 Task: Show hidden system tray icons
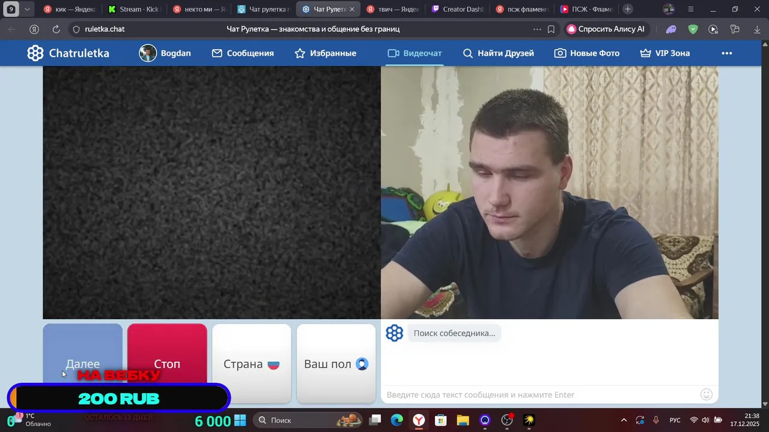click(624, 420)
